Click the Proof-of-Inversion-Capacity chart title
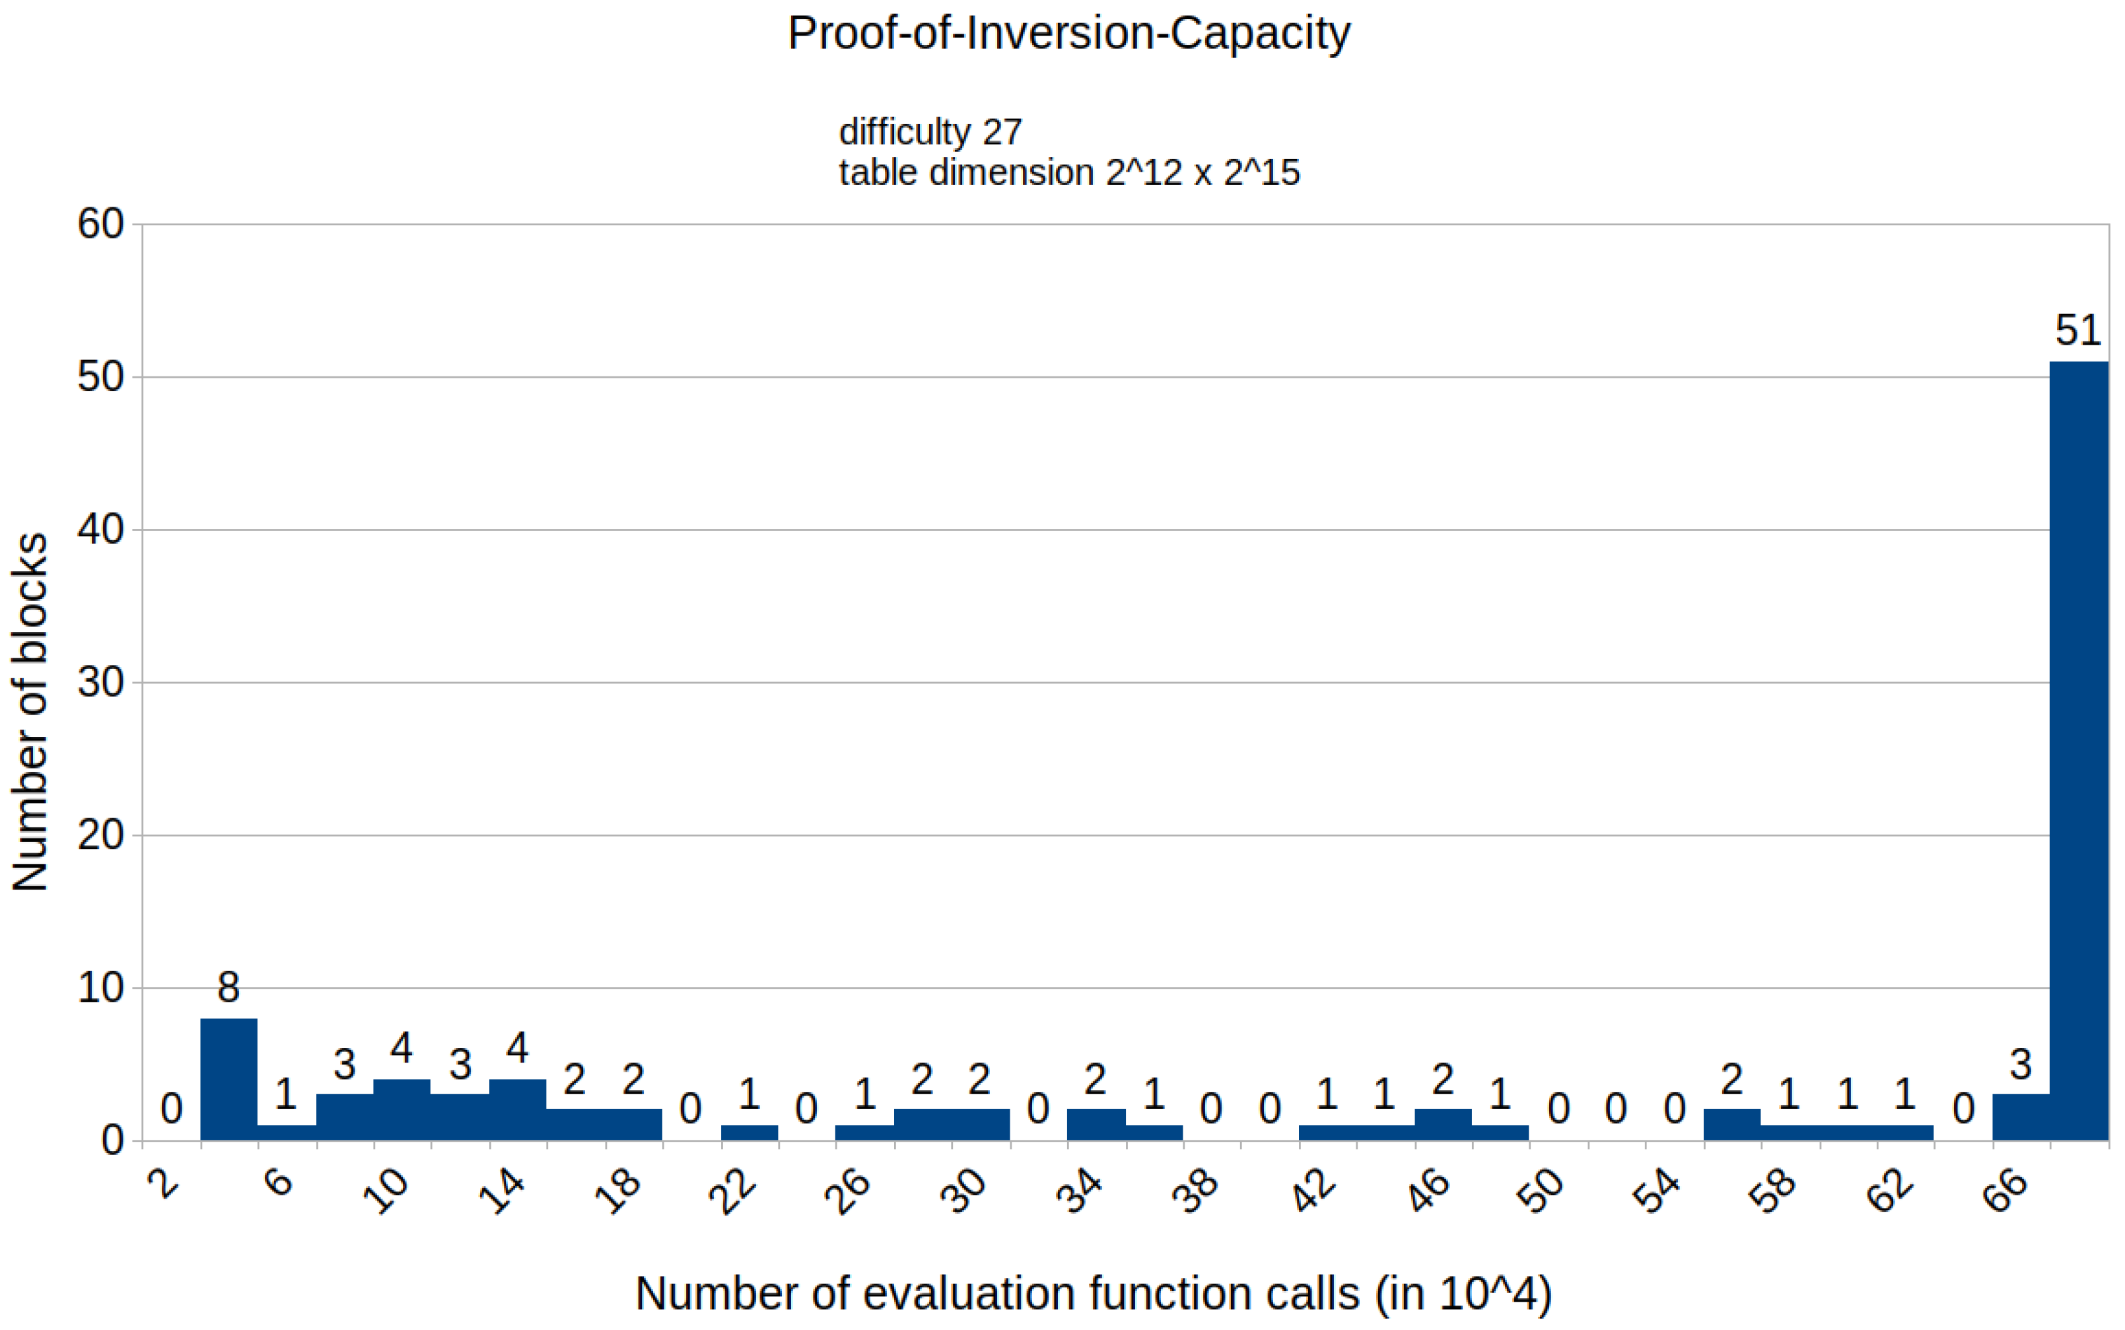 tap(1068, 34)
